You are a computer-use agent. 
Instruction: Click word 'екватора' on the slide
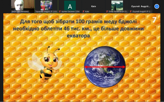pos(78,36)
